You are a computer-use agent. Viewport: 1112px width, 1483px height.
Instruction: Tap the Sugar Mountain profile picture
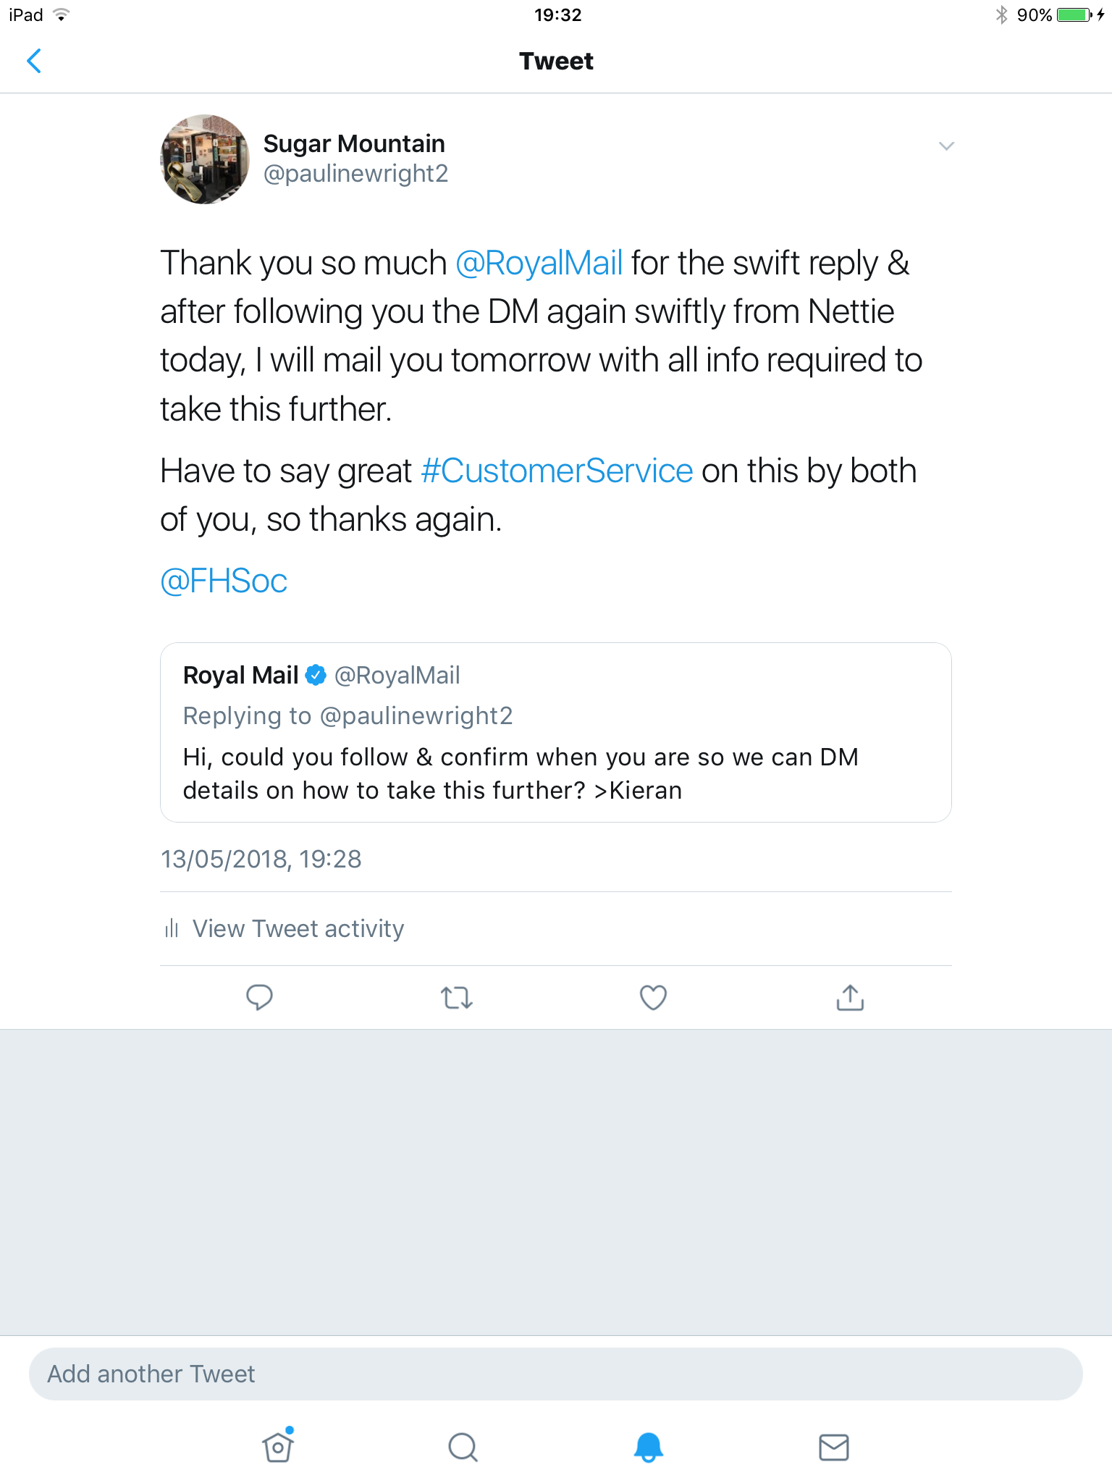click(x=205, y=159)
